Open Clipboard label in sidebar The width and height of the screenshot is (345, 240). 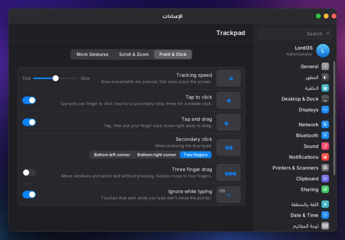(x=307, y=179)
